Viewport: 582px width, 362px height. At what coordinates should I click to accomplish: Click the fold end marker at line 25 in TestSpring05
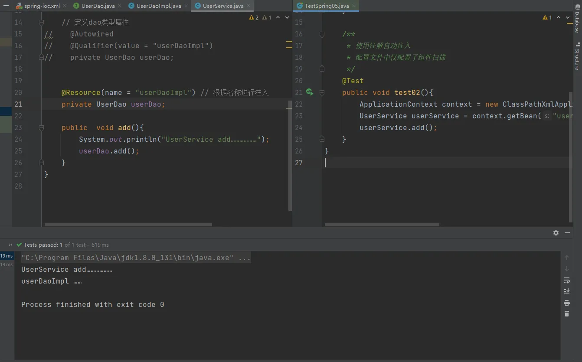[x=322, y=139]
